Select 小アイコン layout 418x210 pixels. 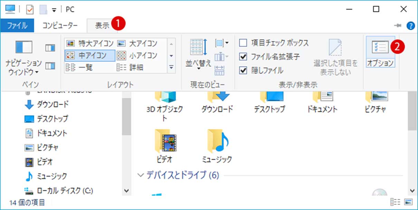tap(137, 55)
